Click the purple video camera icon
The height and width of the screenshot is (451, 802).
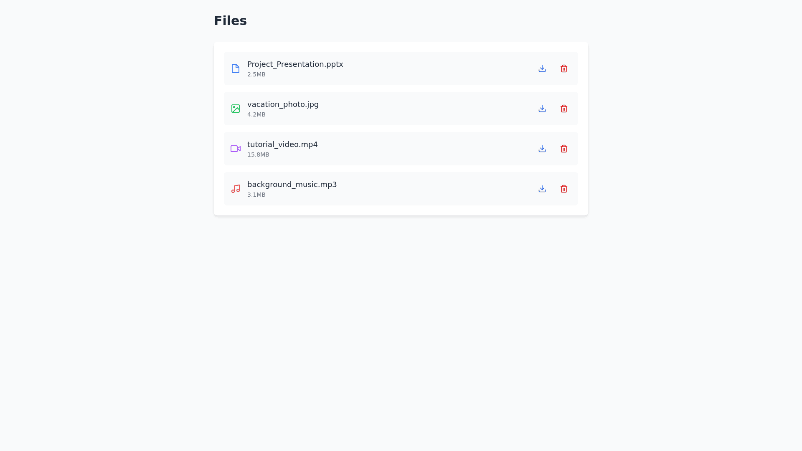point(236,149)
